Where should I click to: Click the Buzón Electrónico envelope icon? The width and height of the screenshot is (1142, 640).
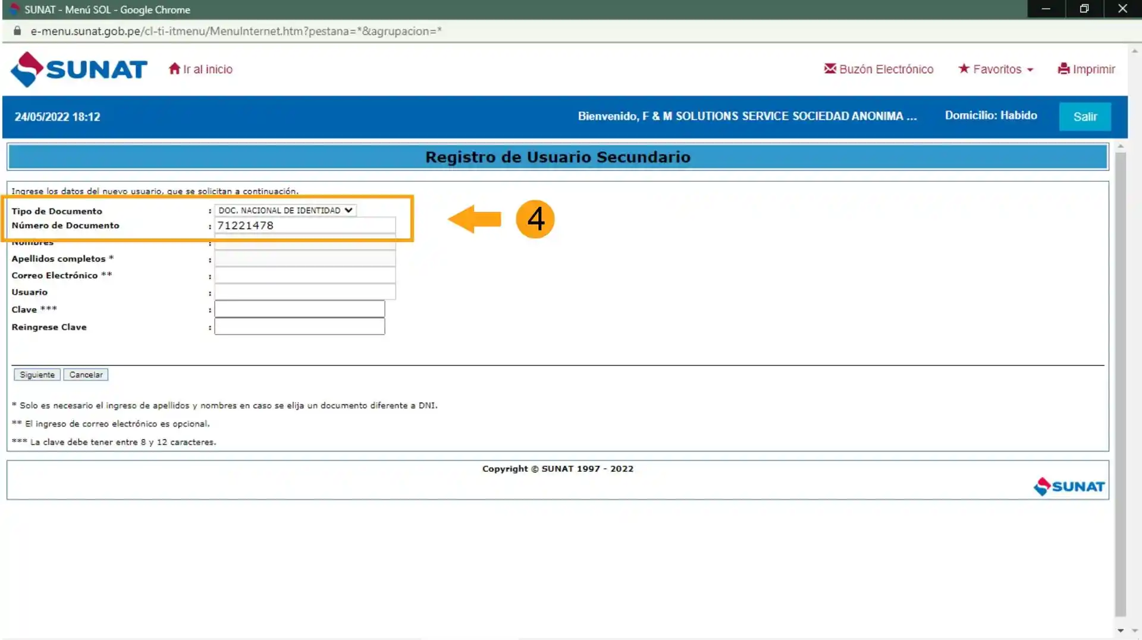point(830,69)
